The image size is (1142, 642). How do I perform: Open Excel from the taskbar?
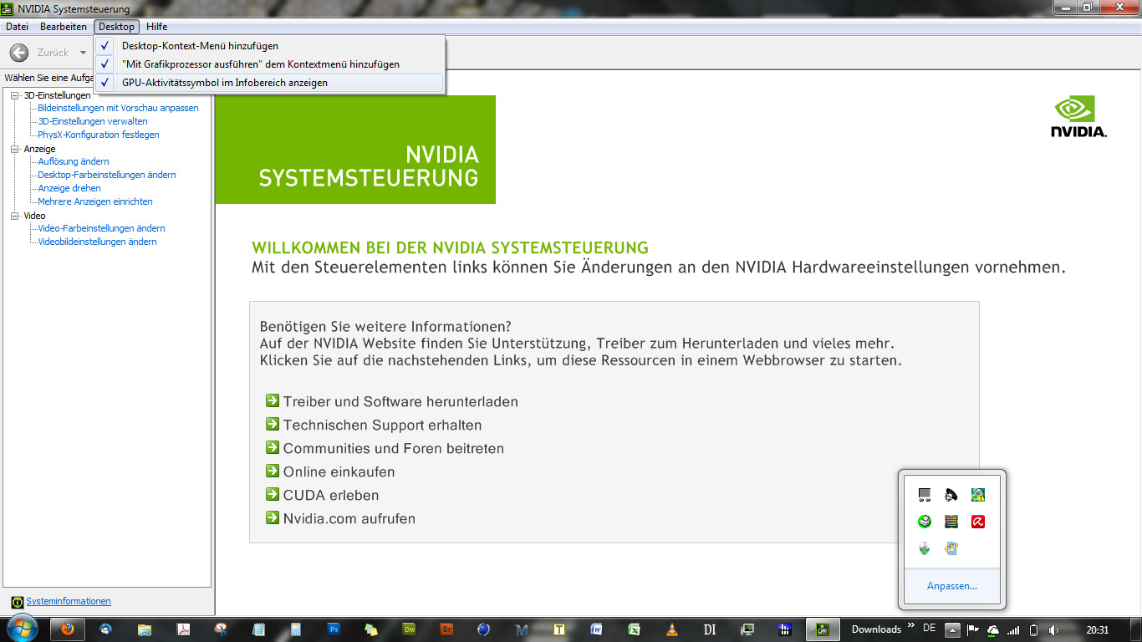pyautogui.click(x=635, y=629)
